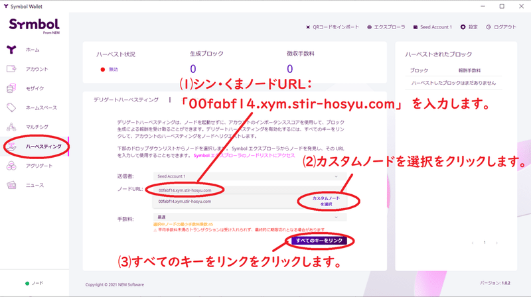Click Link all keys (すべてのキーをリンク) button
Viewport: 531px width, 297px height.
[319, 241]
